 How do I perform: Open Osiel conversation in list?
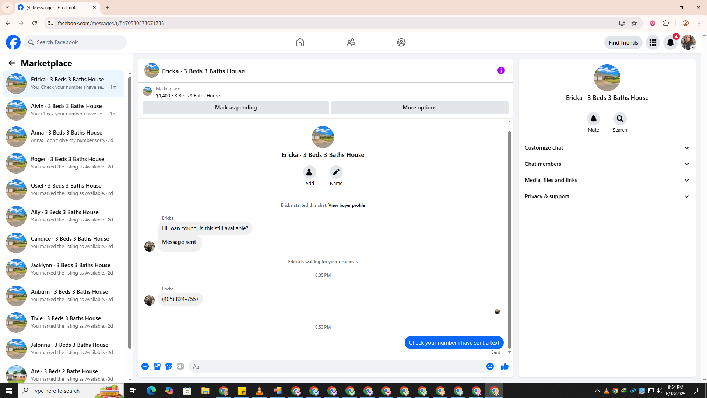(64, 189)
